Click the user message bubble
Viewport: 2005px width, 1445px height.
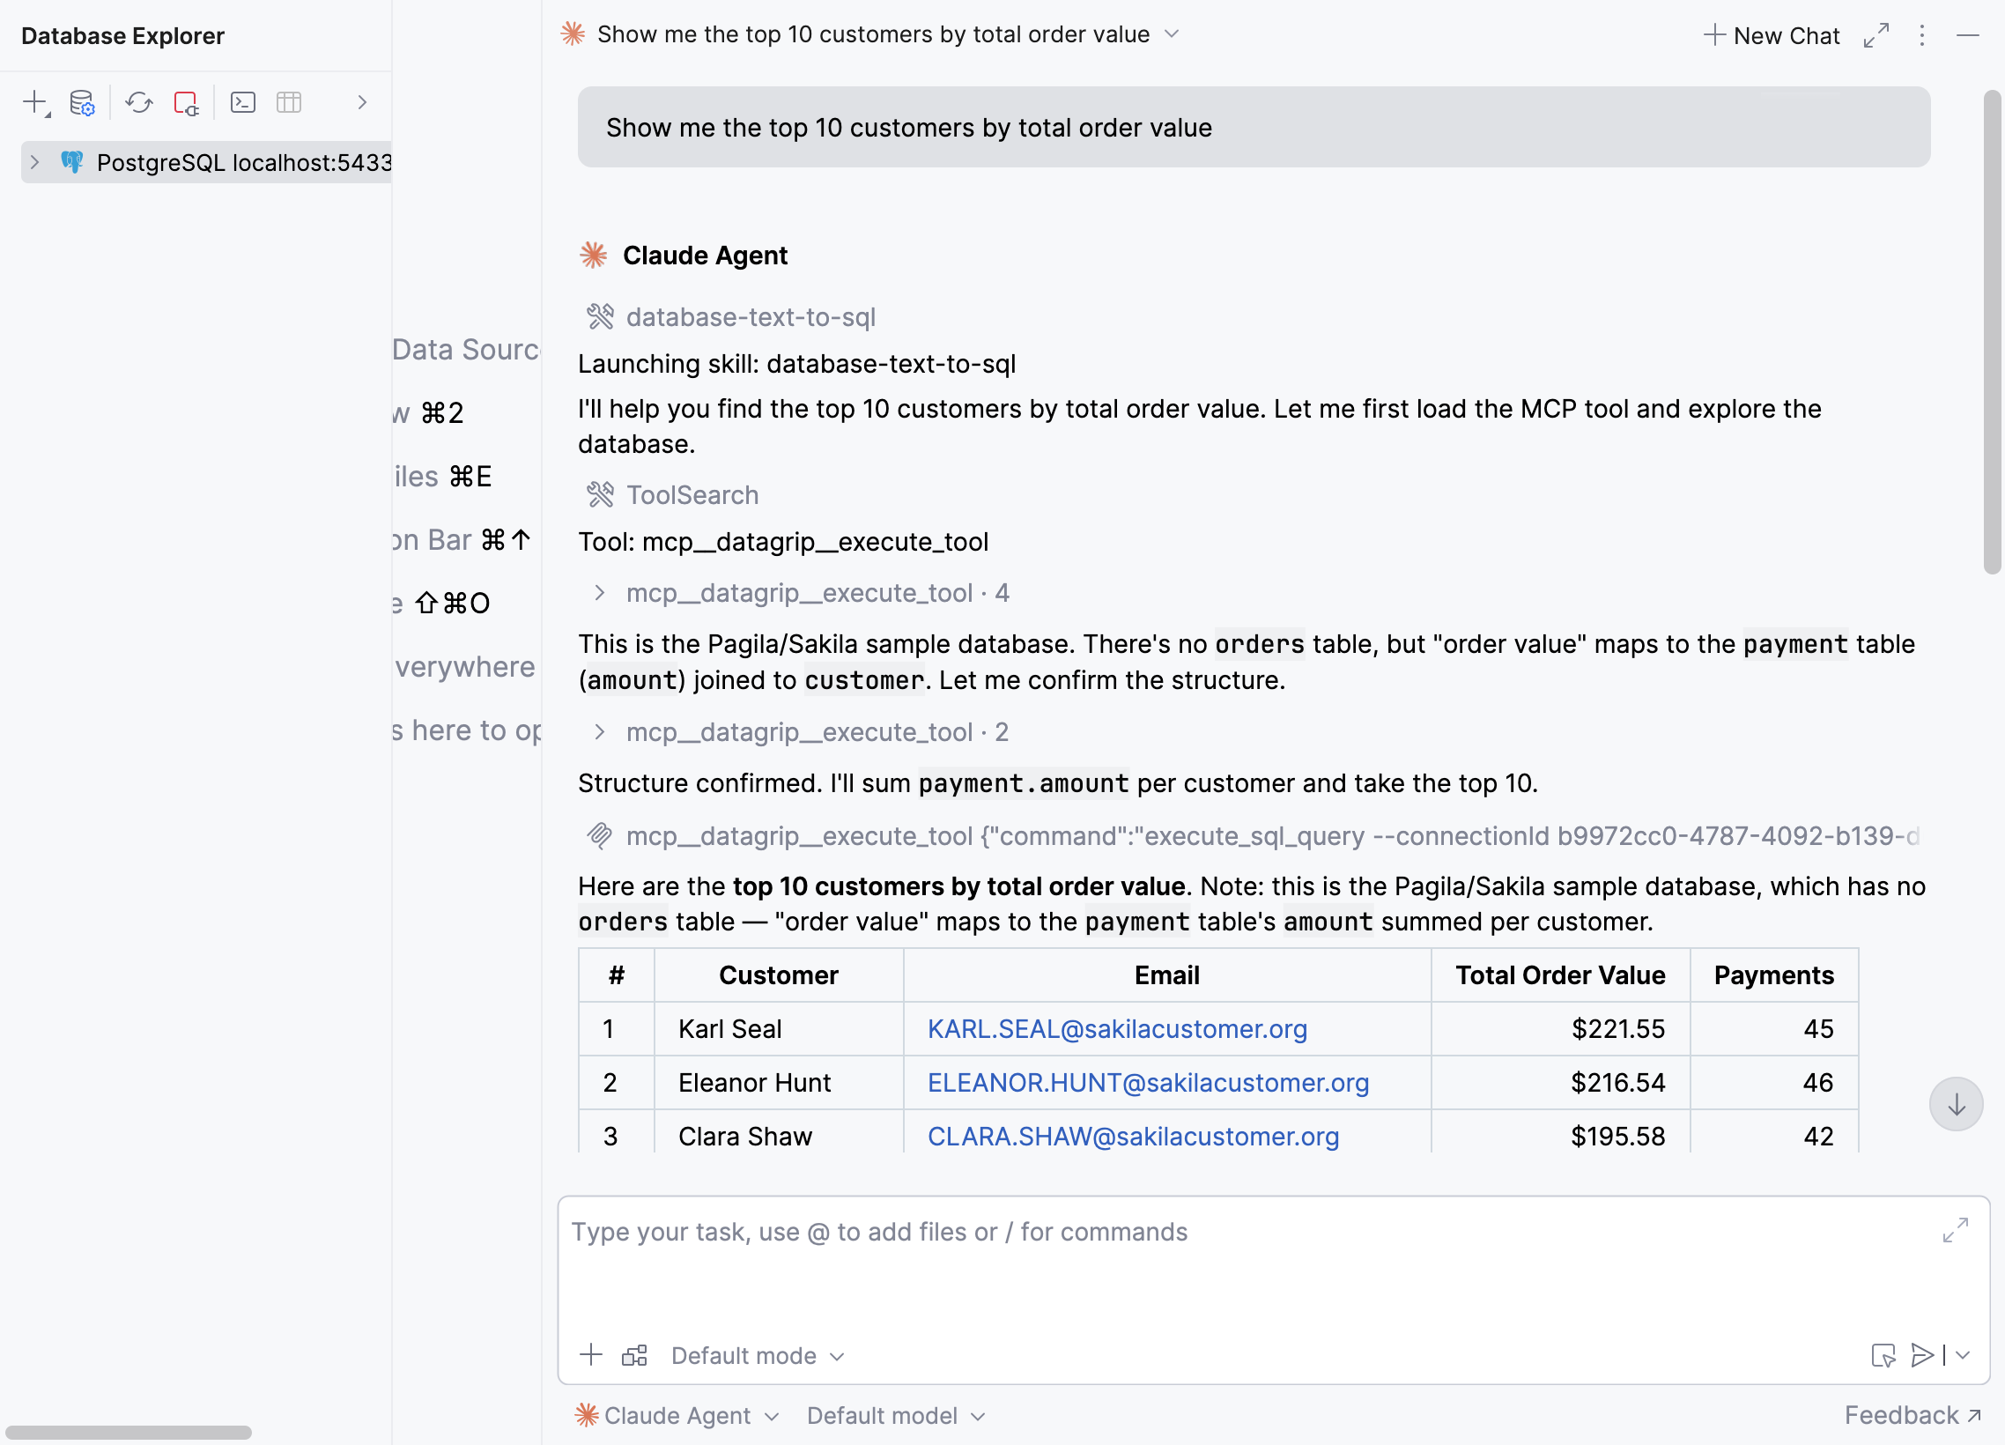1254,128
